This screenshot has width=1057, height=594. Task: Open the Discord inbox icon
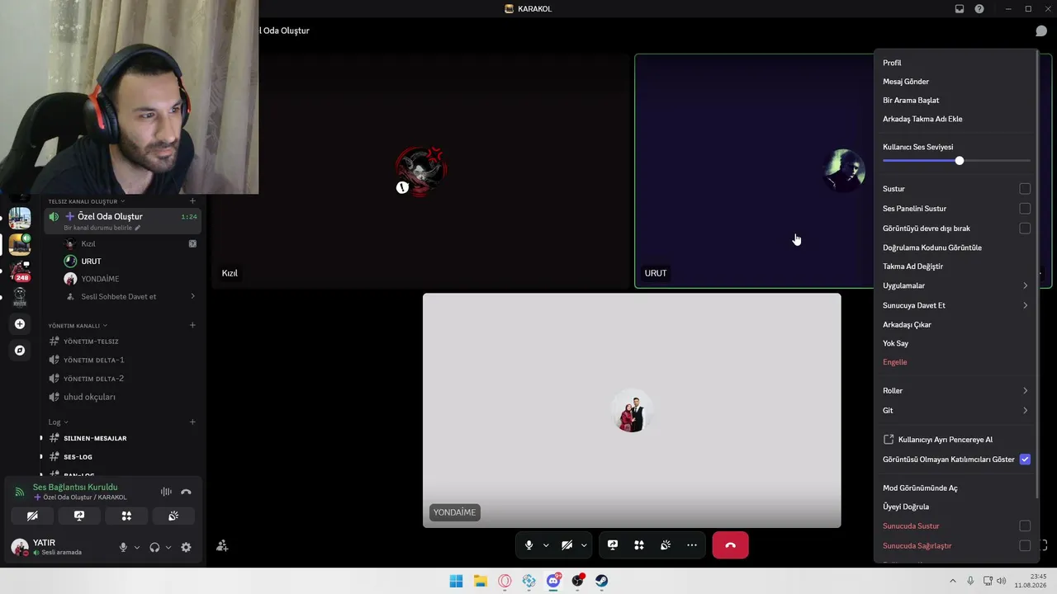(x=960, y=9)
